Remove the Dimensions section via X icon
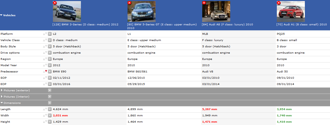 click(49, 103)
